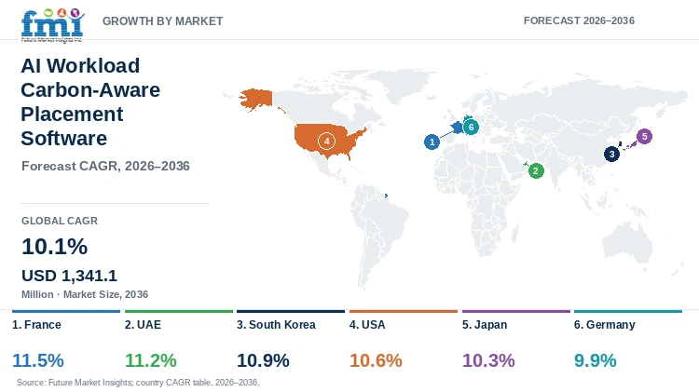Click the '2. UAE' legend label
This screenshot has height=392, width=699.
[x=143, y=325]
